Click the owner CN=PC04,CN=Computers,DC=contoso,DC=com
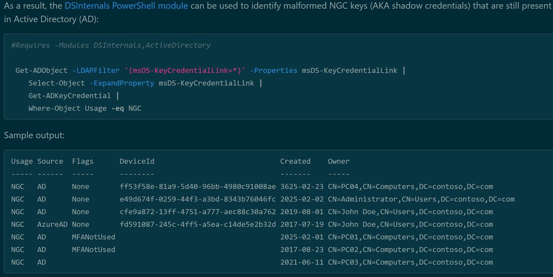The width and height of the screenshot is (553, 277). click(x=410, y=187)
